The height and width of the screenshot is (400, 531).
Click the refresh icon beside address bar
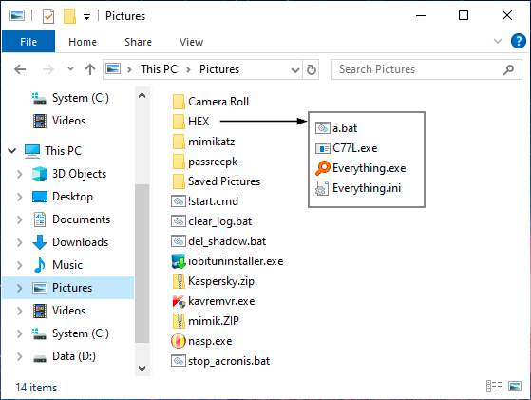click(x=312, y=69)
